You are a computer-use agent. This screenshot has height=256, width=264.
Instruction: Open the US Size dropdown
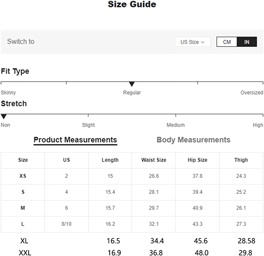192,42
